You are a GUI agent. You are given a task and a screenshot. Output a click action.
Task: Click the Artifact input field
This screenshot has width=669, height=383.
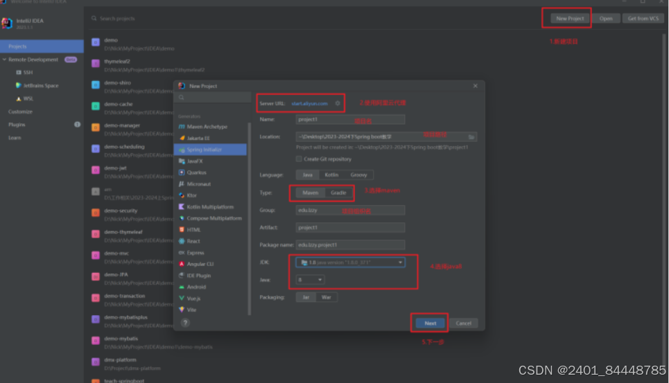[x=350, y=227]
